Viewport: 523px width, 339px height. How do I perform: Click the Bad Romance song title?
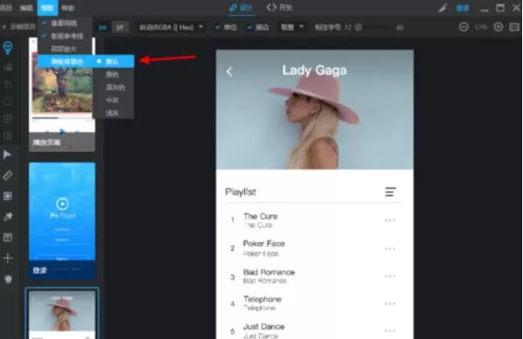(x=268, y=272)
